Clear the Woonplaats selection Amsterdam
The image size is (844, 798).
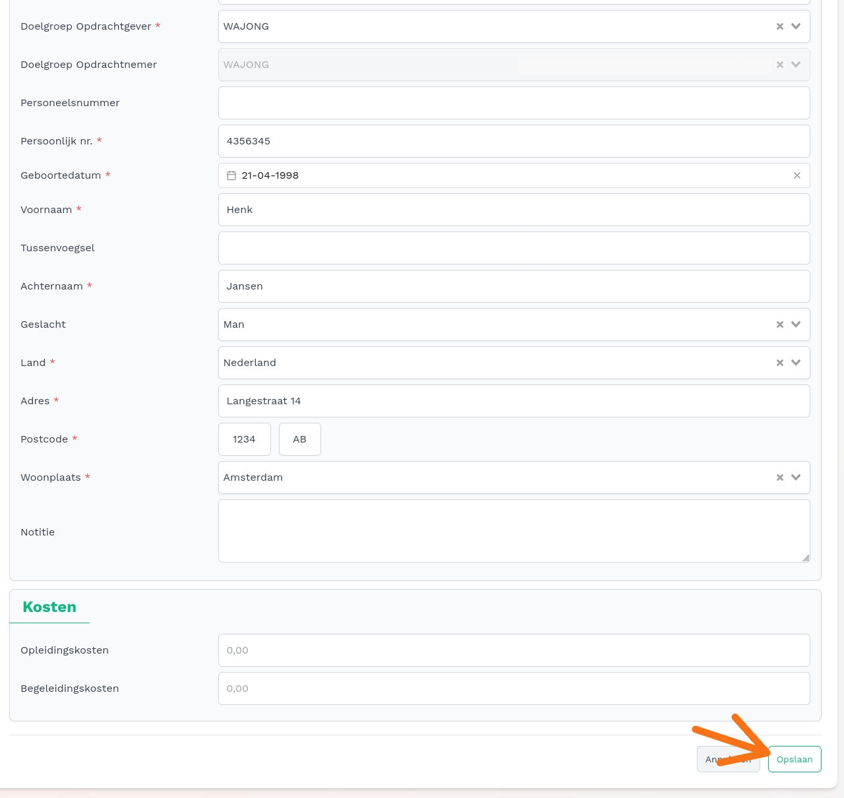(x=780, y=477)
